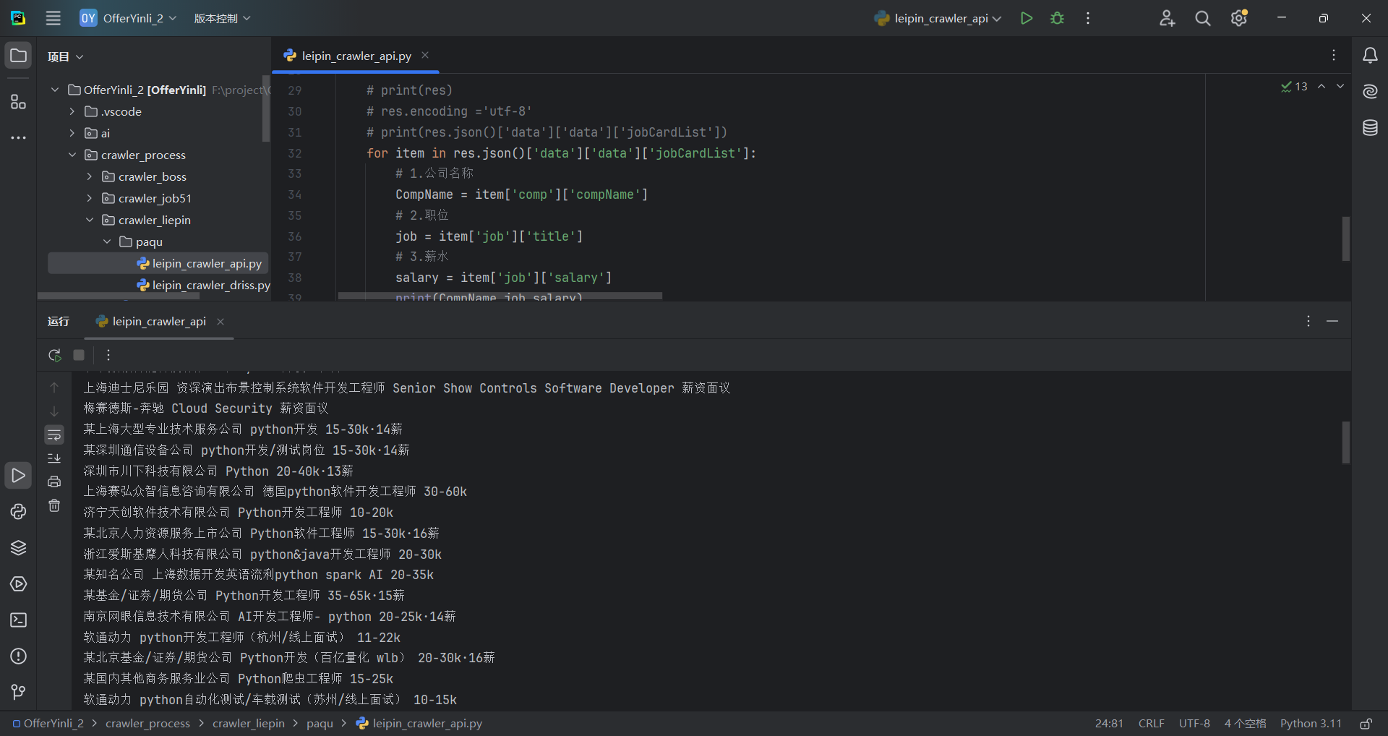Toggle soft-wrap in run console
The width and height of the screenshot is (1388, 736).
[x=54, y=435]
